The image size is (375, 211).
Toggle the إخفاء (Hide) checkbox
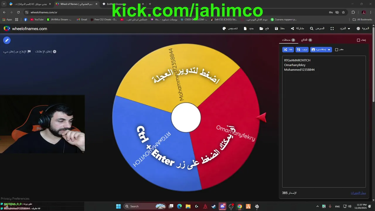pyautogui.click(x=358, y=40)
